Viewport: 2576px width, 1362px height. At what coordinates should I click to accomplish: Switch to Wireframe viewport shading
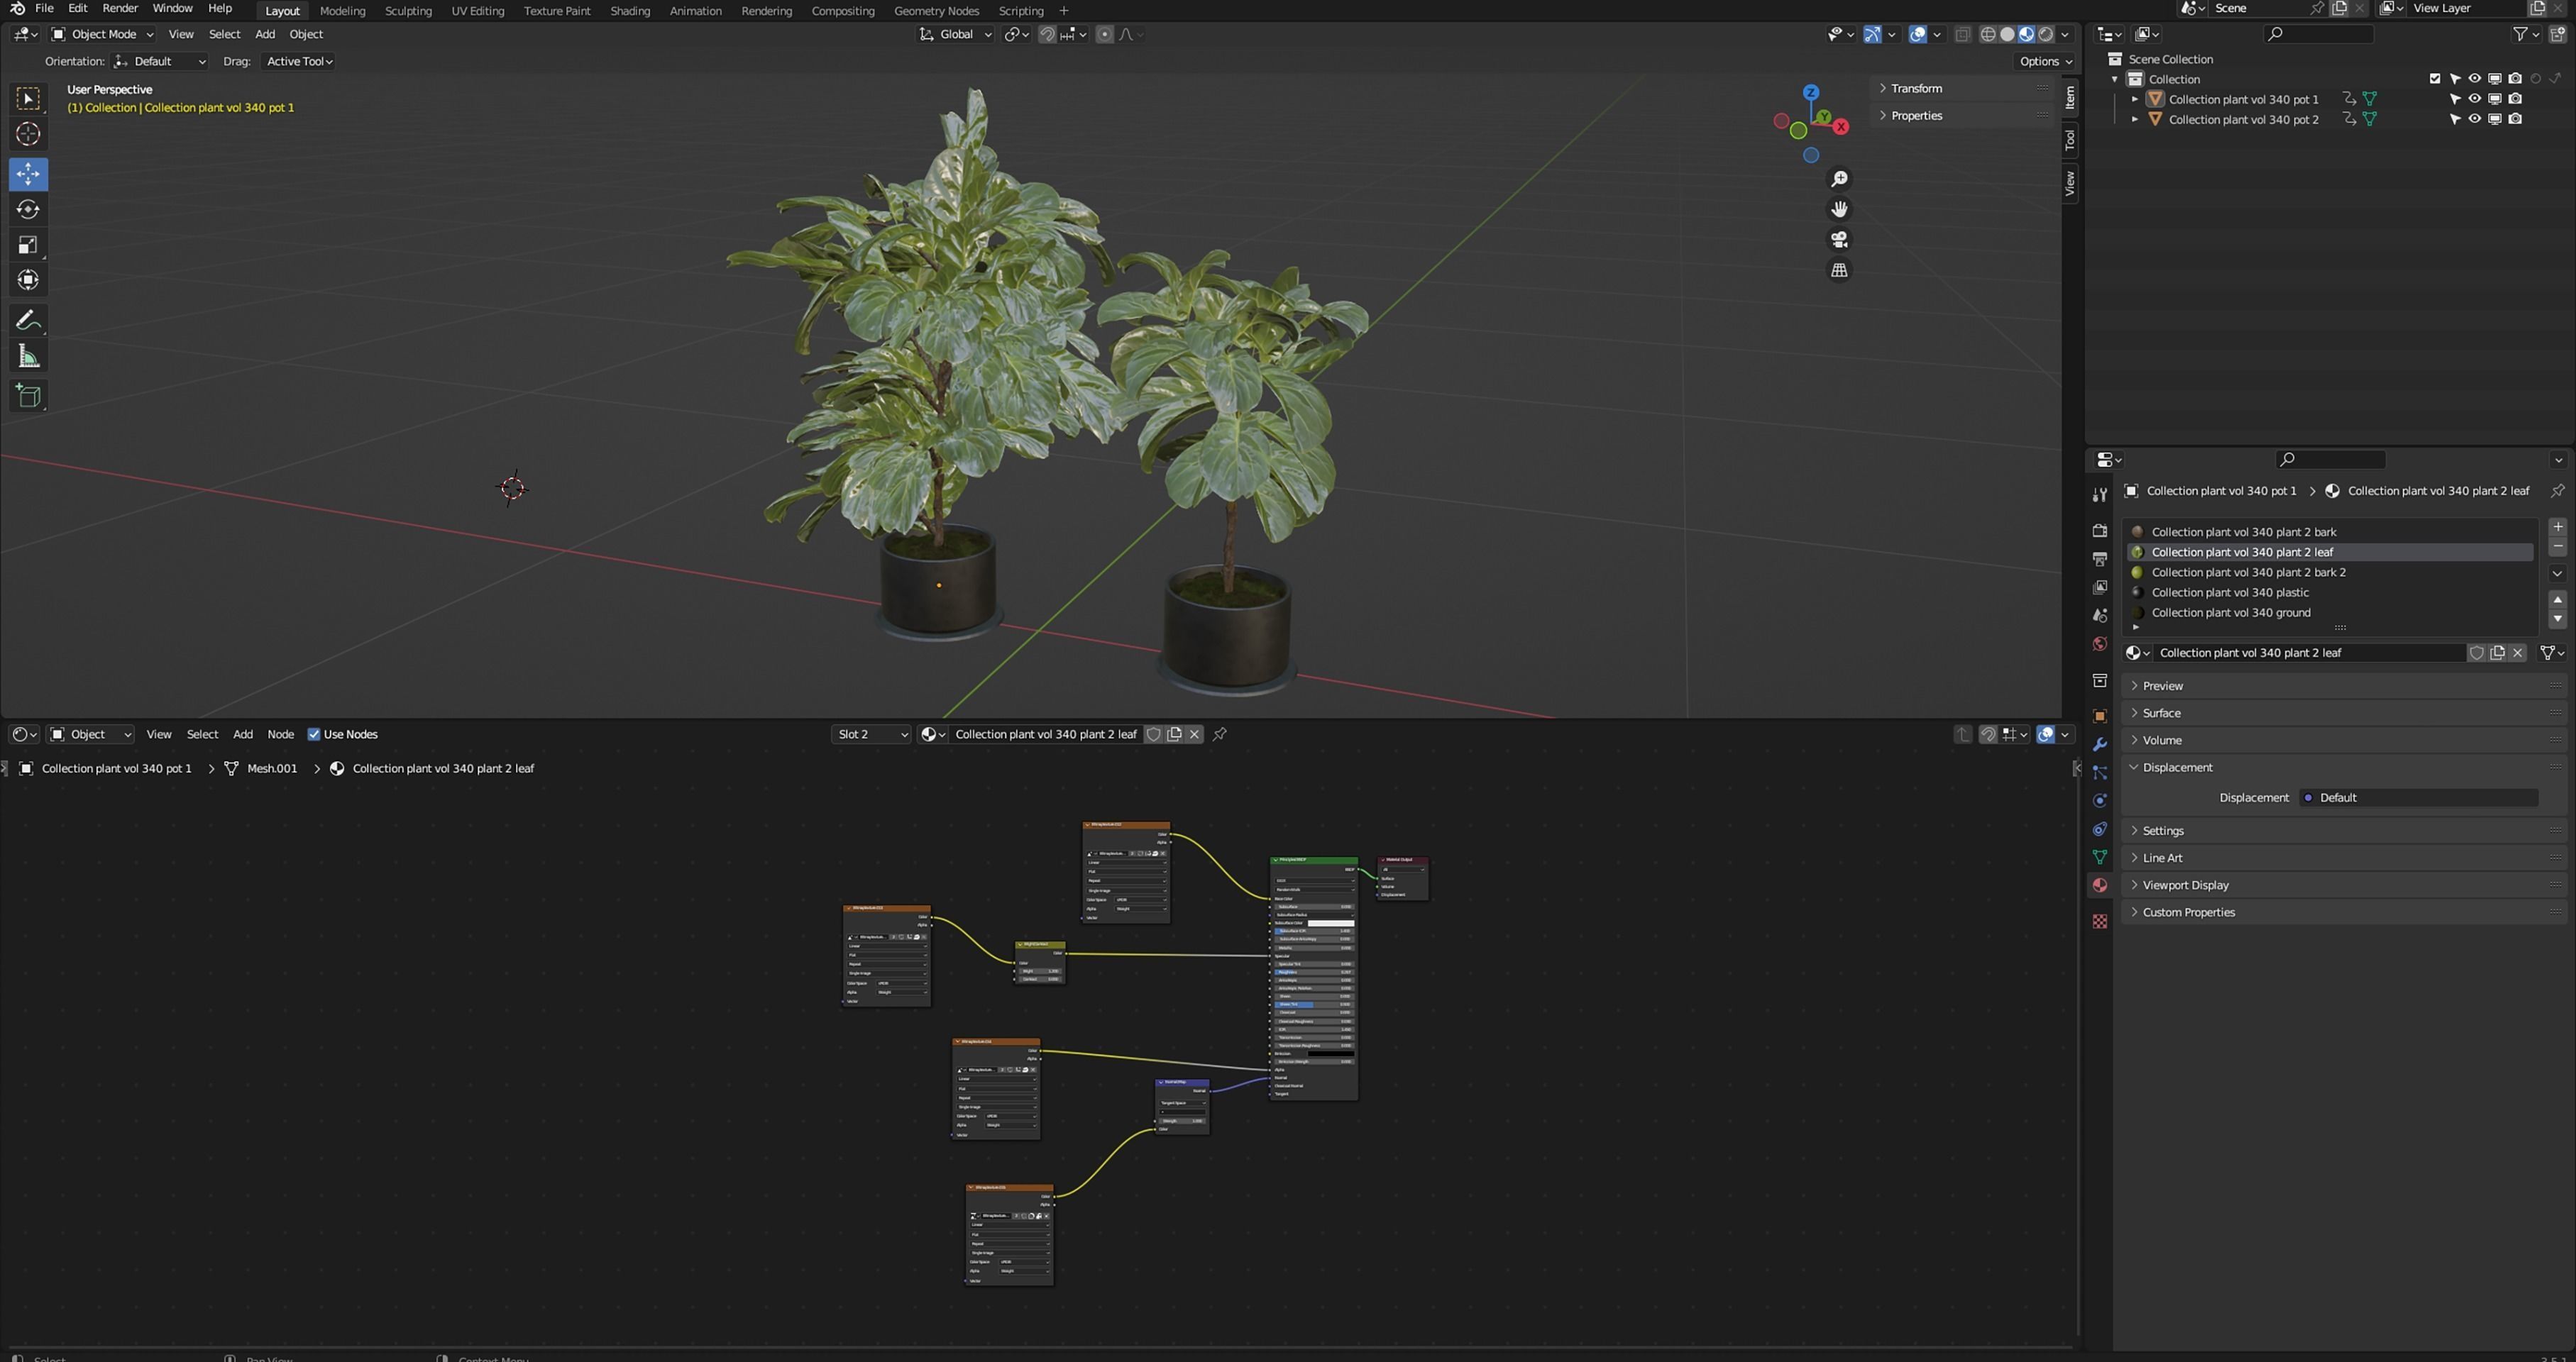pyautogui.click(x=1988, y=34)
